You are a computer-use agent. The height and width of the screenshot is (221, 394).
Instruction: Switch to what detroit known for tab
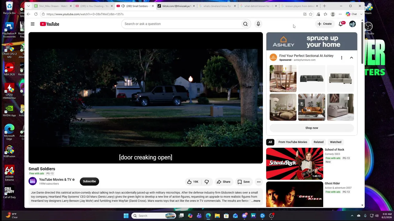coord(258,6)
